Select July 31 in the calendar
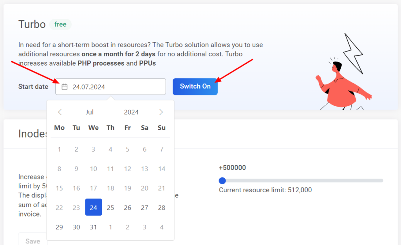401x245 pixels. [x=93, y=227]
